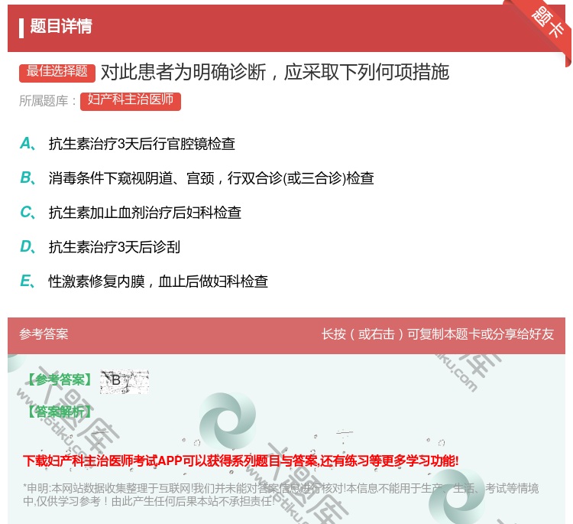Select option D 抗生素治疗3天后诊刮
The height and width of the screenshot is (524, 573).
point(100,246)
